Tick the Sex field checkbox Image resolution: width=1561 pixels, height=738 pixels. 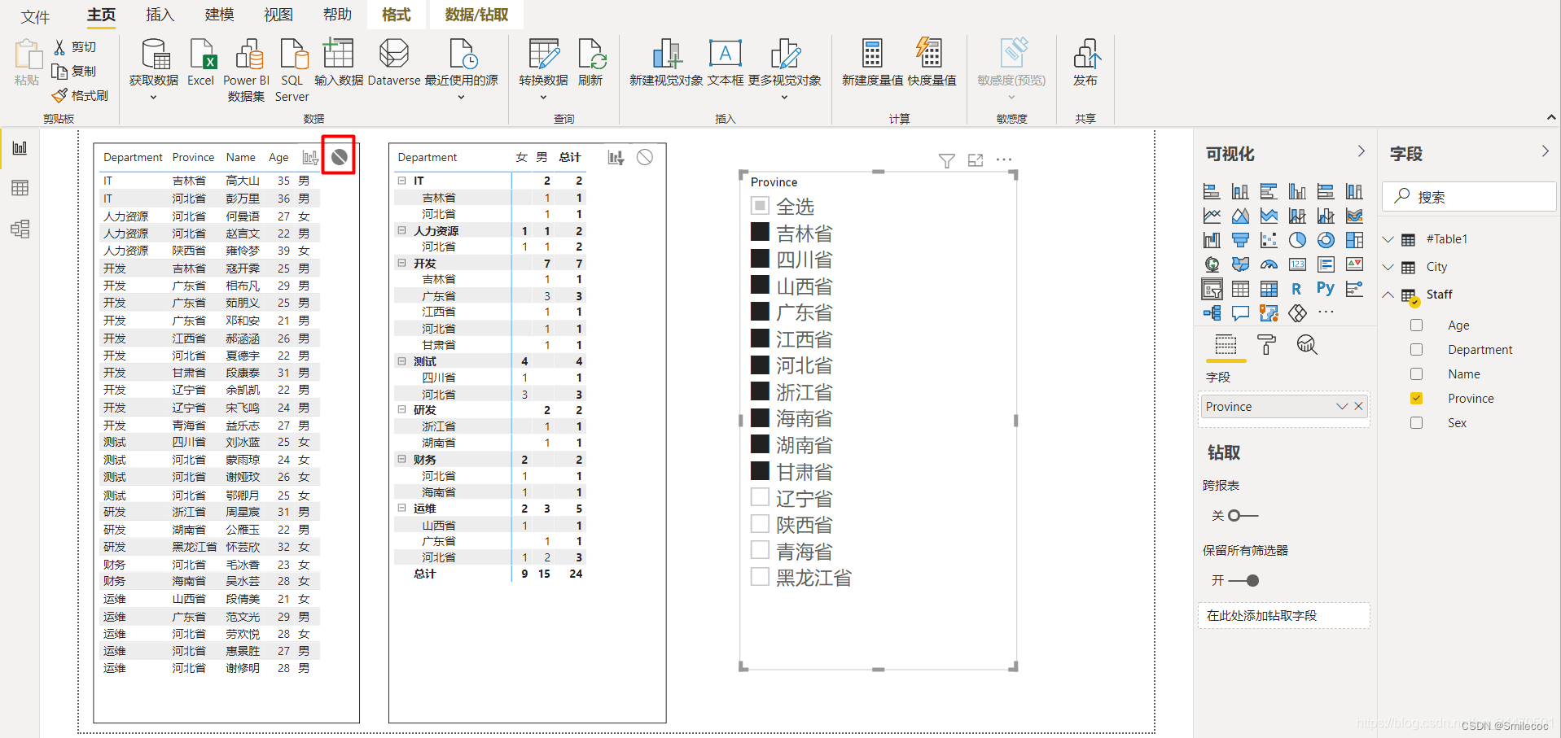[1416, 423]
